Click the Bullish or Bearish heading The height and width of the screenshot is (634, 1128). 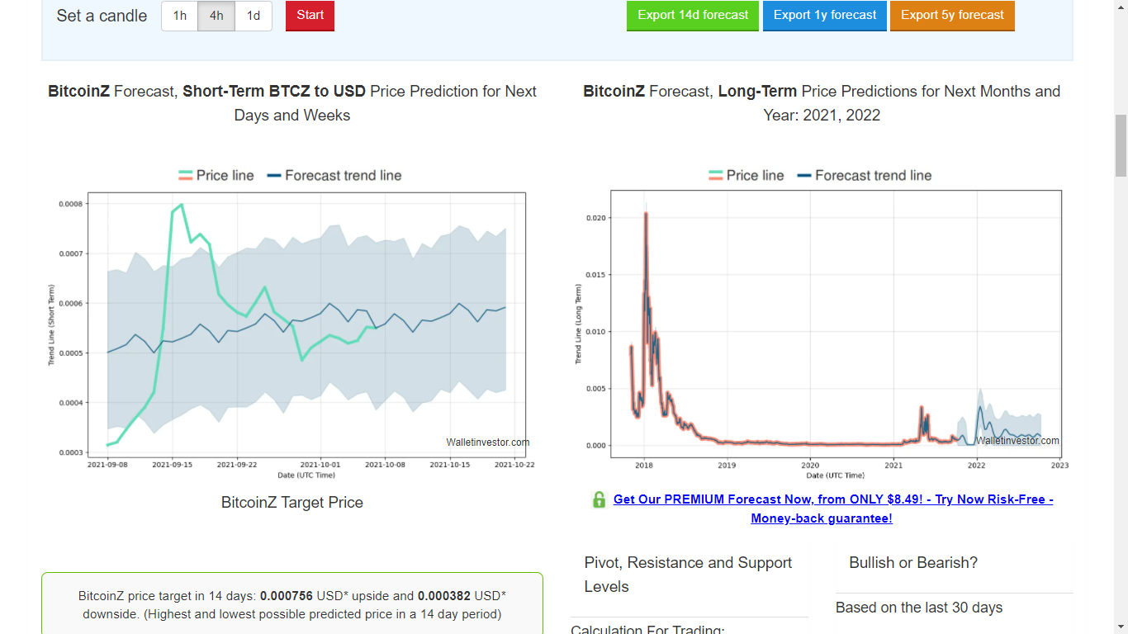tap(913, 563)
